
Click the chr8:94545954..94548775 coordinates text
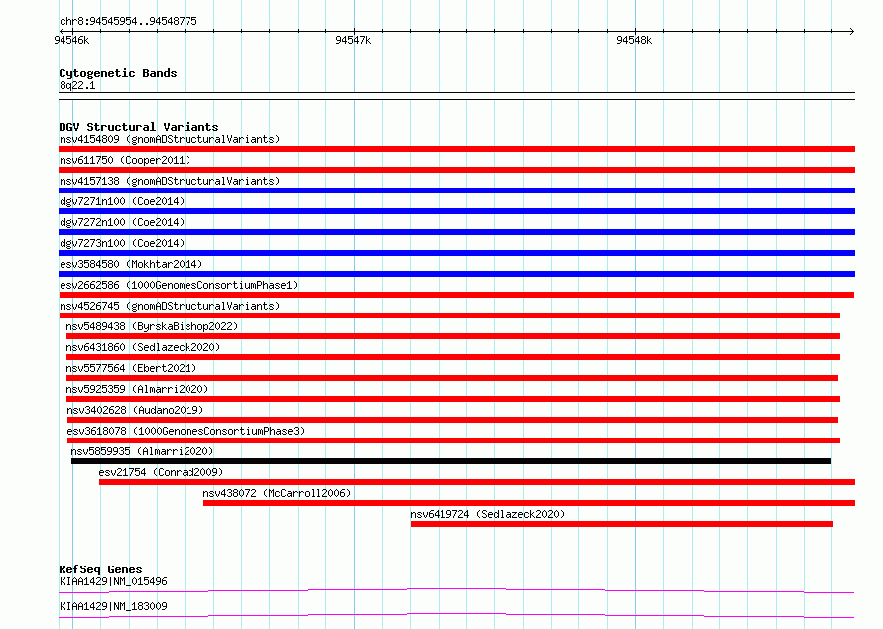(x=128, y=22)
